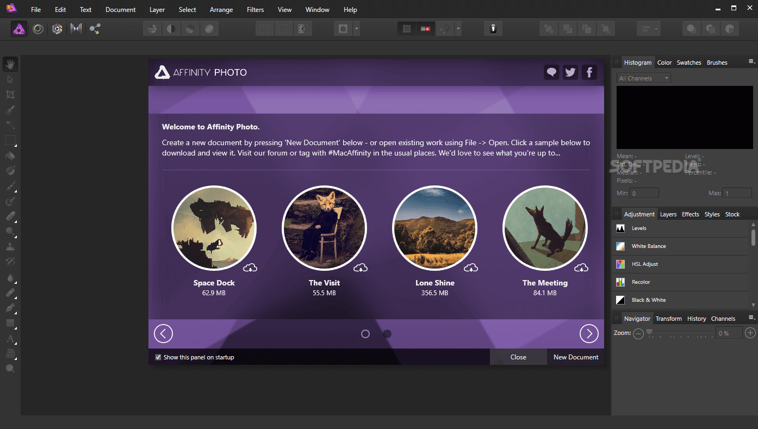Download The Meeting sample cloud icon

pyautogui.click(x=581, y=268)
